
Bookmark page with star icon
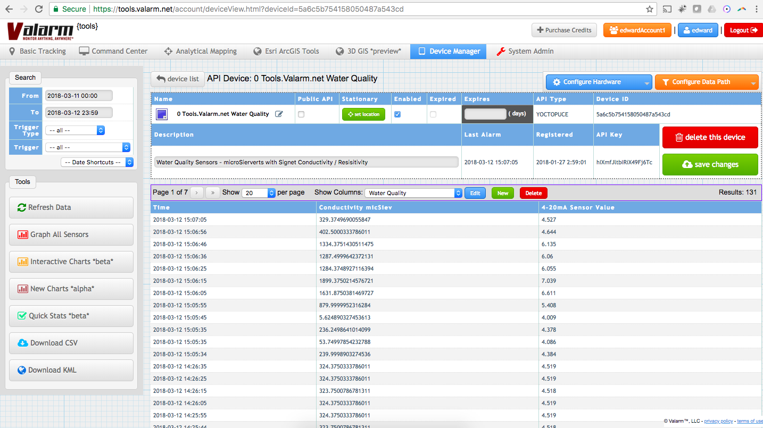tap(650, 9)
